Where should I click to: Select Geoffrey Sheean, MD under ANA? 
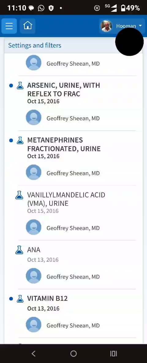[x=73, y=277]
